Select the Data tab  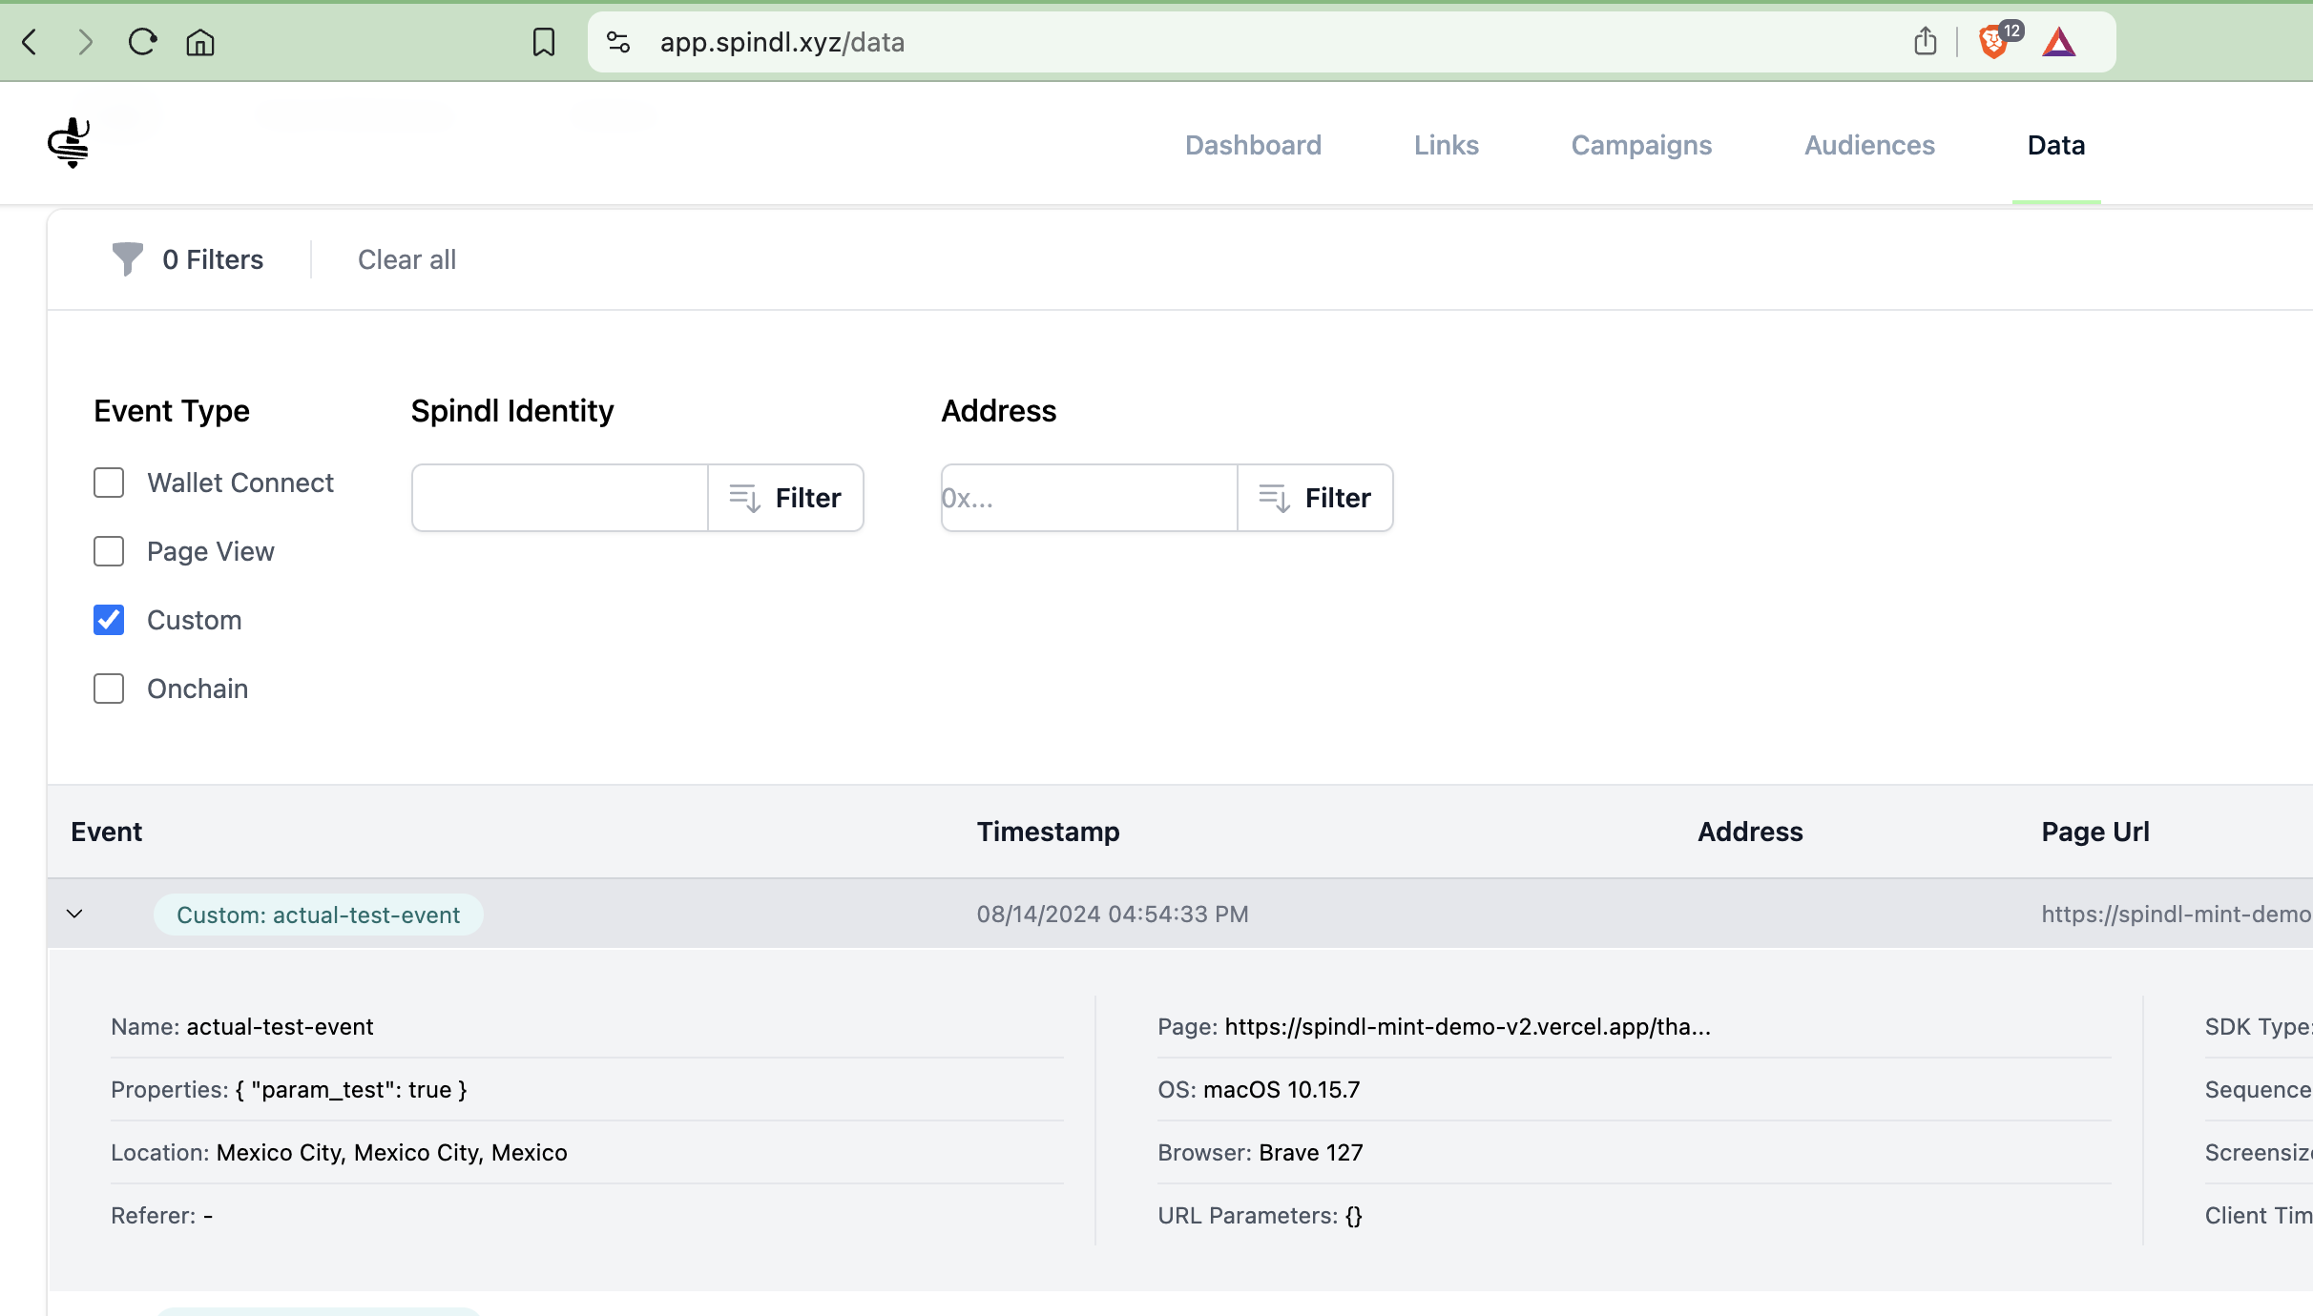[2056, 145]
